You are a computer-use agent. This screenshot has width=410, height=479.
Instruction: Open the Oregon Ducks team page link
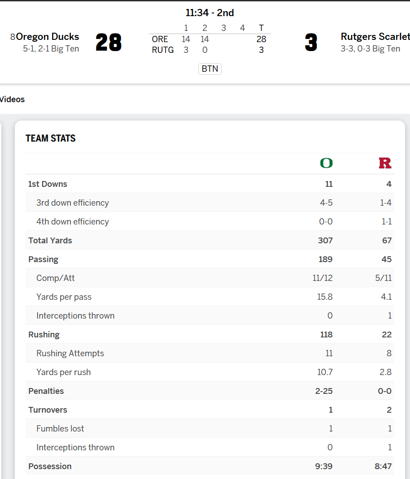click(47, 37)
